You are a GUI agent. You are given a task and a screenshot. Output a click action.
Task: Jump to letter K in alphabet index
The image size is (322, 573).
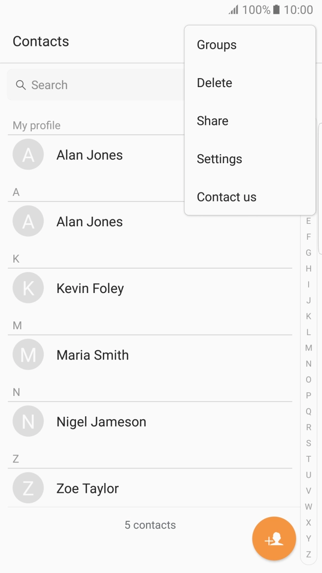point(308,316)
